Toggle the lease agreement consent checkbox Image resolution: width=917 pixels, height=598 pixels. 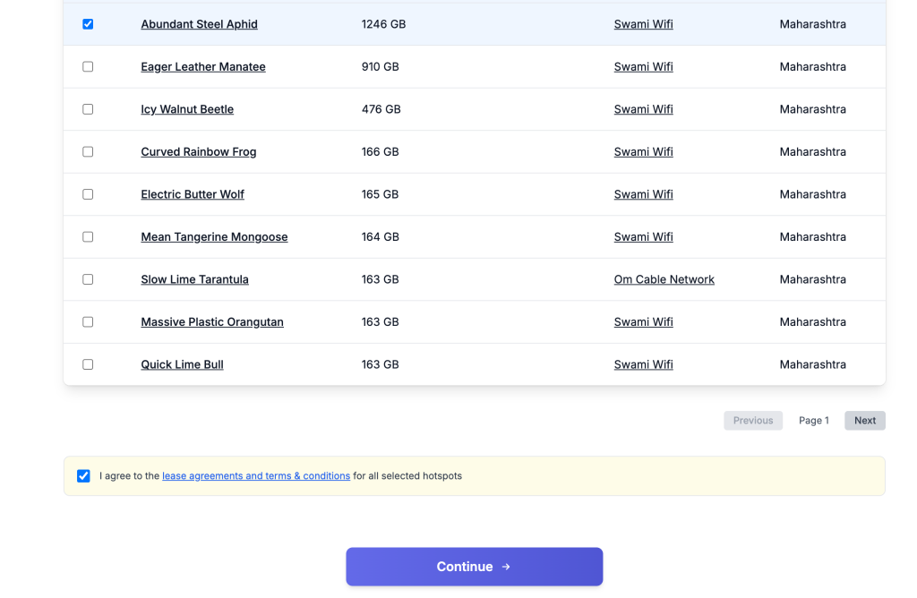click(x=83, y=476)
